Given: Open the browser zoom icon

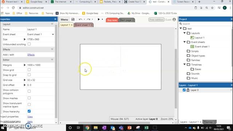Looking at the screenshot, I should tap(206, 8).
